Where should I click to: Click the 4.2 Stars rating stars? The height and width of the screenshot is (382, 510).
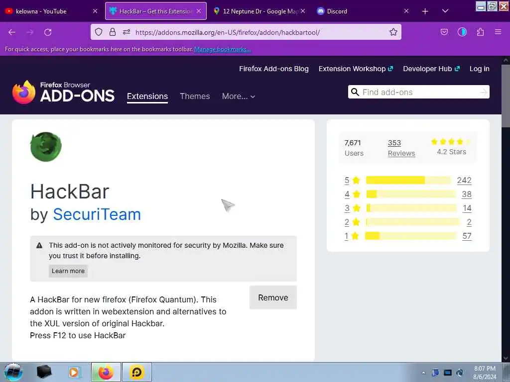point(451,142)
